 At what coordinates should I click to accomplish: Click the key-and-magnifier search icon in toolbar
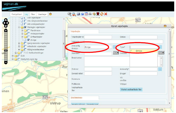(x=69, y=14)
